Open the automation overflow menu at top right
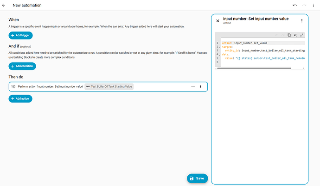 point(314,5)
